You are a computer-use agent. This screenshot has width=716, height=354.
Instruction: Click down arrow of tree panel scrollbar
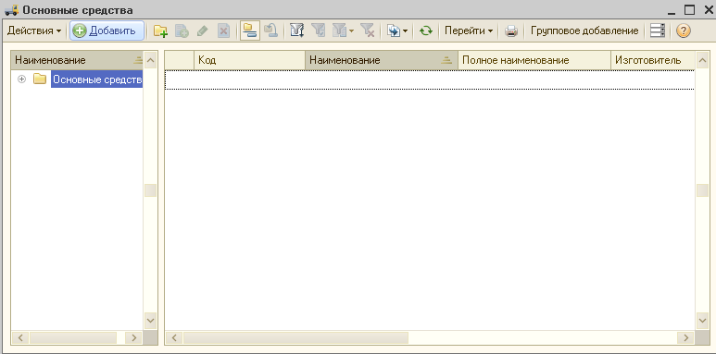(x=150, y=321)
